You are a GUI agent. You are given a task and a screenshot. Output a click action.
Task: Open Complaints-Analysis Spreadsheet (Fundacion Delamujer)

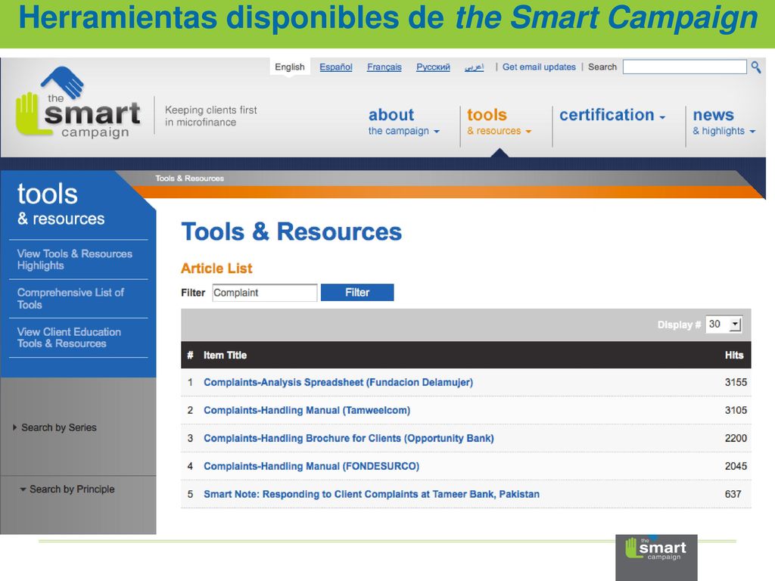(x=338, y=382)
